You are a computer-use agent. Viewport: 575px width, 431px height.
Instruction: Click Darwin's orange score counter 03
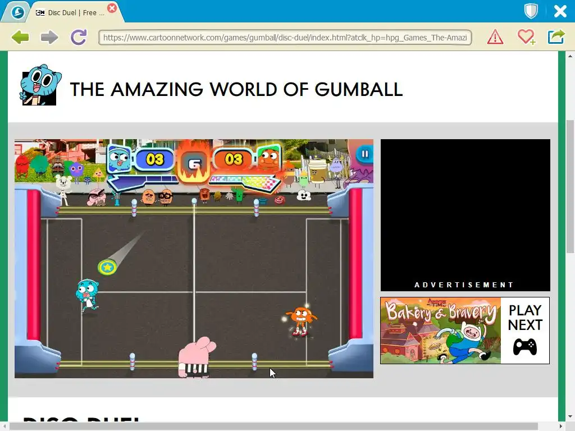(x=233, y=159)
